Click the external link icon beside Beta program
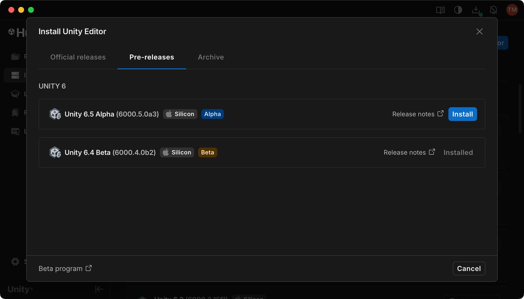Screen dimensions: 524x299 pos(89,268)
